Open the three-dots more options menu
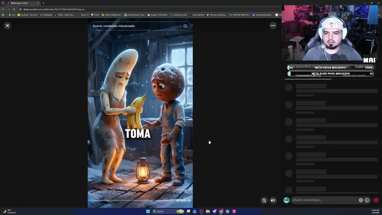Viewport: 382px width, 215px height. click(x=273, y=26)
